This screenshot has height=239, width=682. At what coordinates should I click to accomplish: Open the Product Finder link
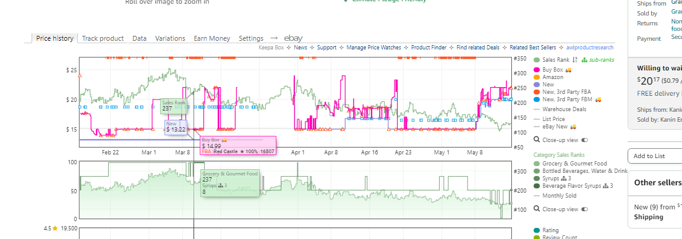[x=429, y=48]
